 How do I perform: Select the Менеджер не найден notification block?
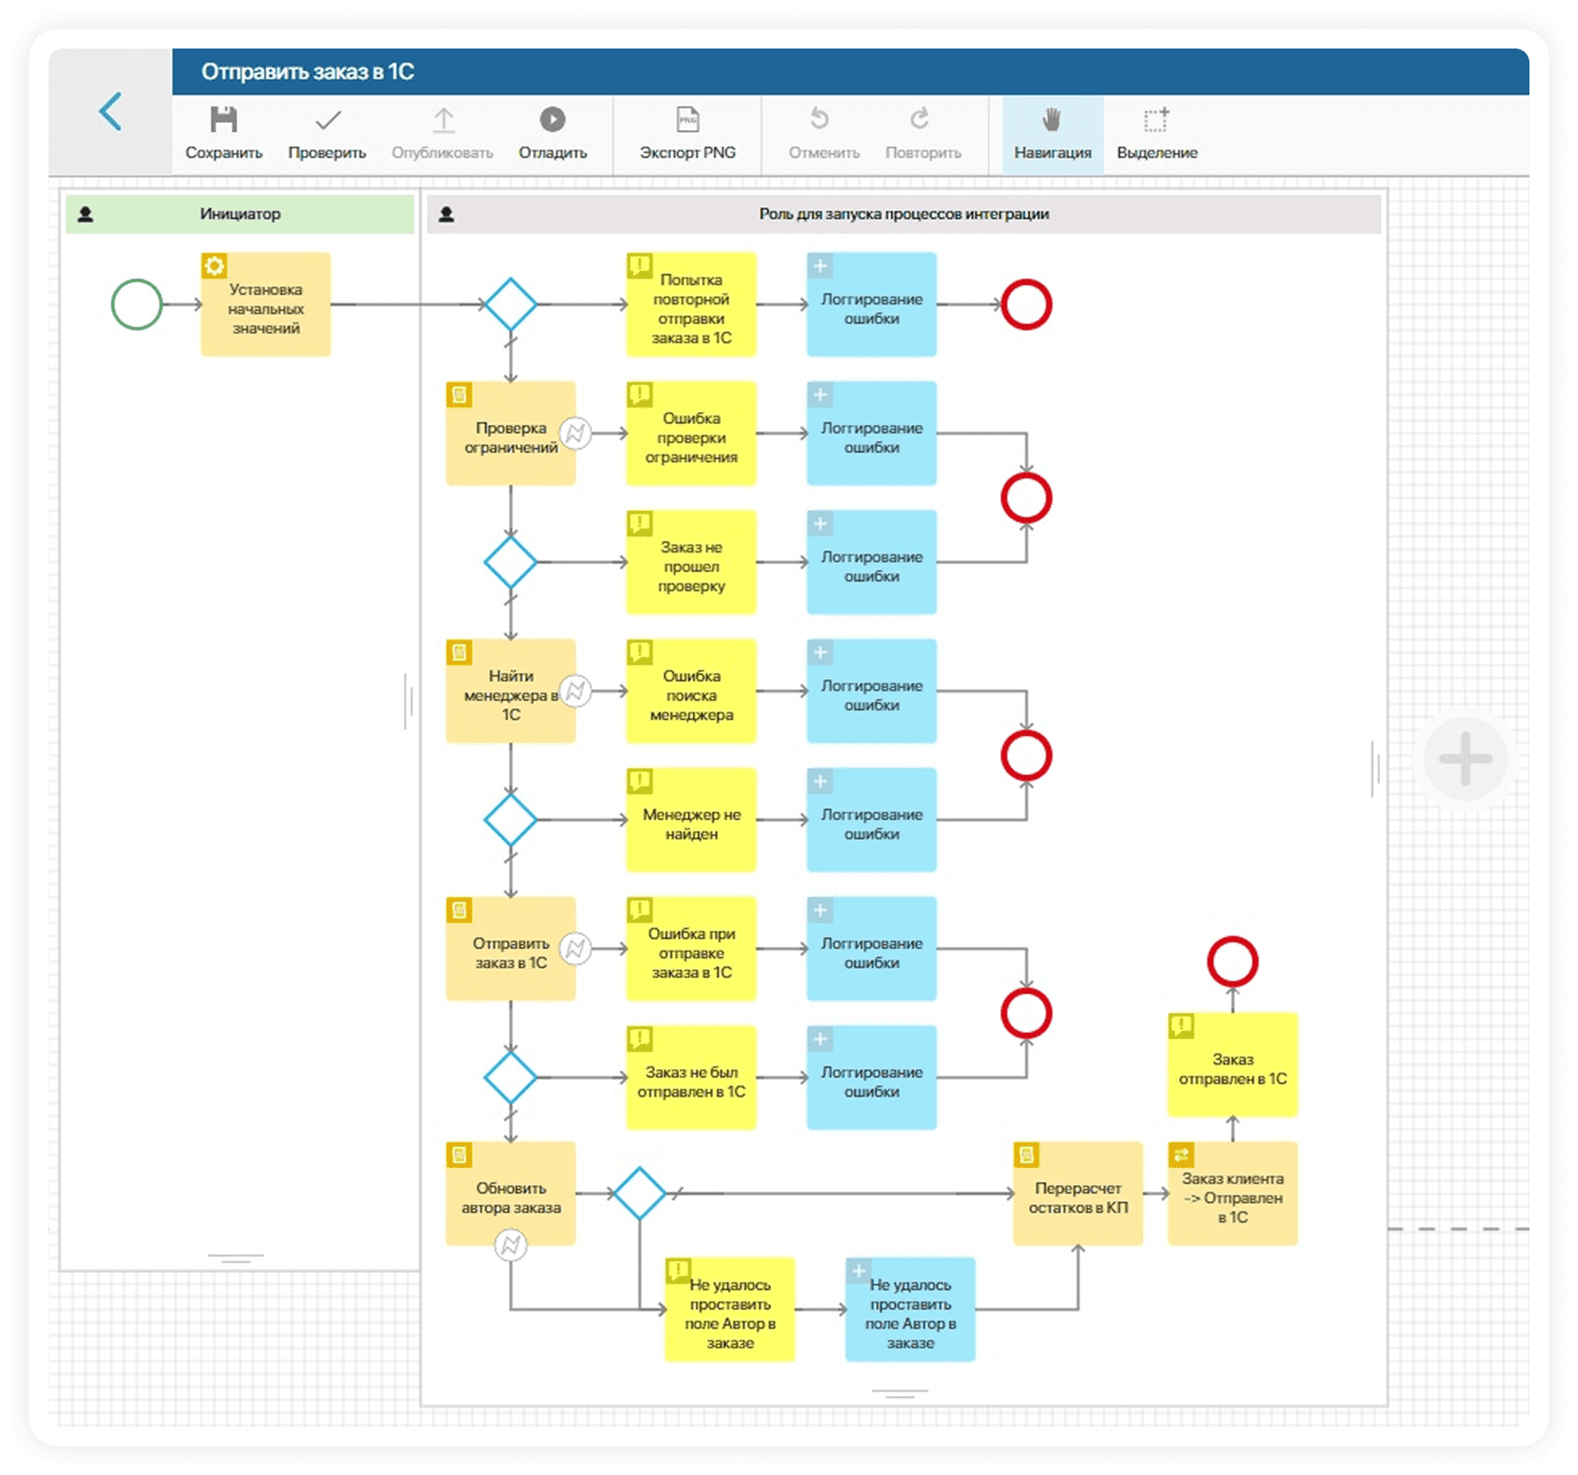pos(691,821)
